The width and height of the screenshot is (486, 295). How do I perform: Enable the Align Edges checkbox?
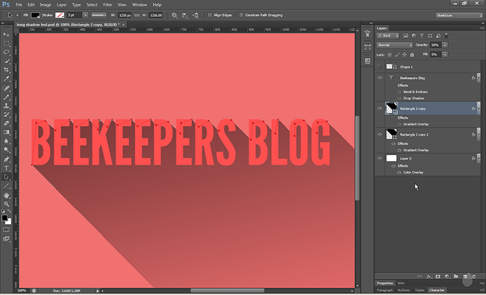[210, 14]
